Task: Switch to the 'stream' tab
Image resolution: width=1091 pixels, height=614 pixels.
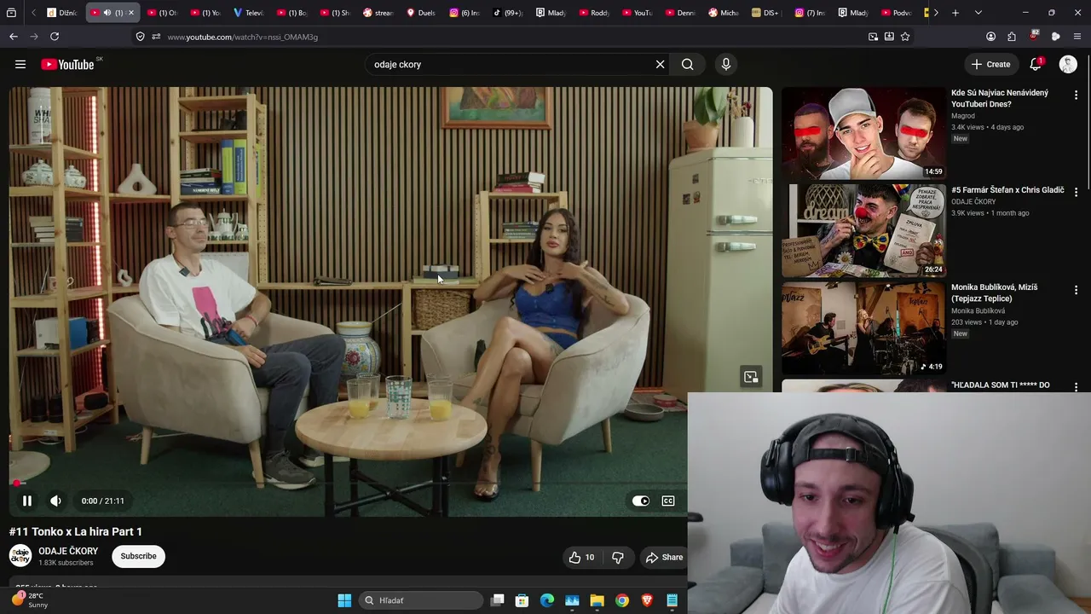Action: coord(378,13)
